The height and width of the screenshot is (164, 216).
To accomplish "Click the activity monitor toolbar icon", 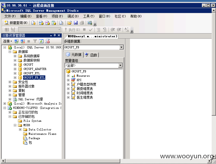I will pos(90,23).
